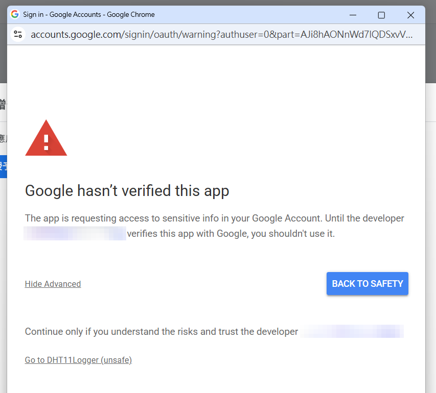
Task: Open the site information icon in address bar
Action: (x=18, y=34)
